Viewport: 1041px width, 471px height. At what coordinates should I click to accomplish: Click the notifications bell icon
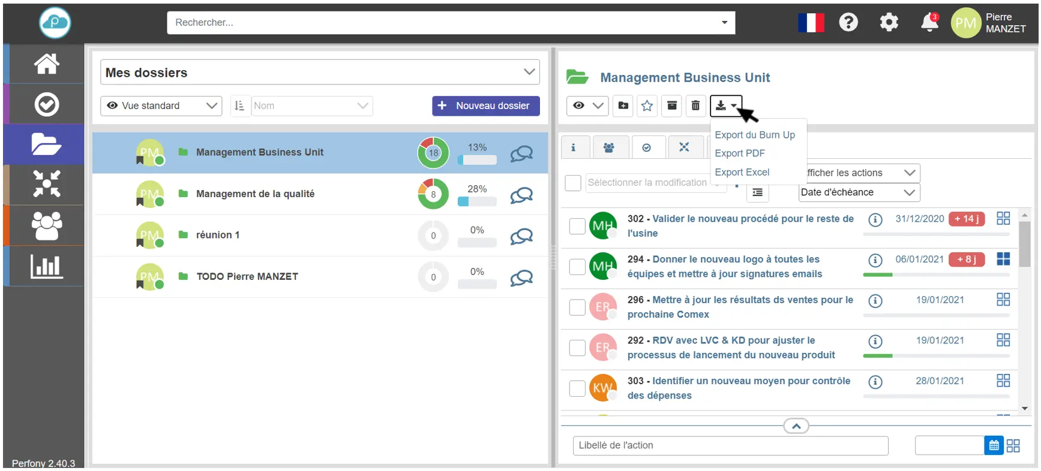point(929,23)
